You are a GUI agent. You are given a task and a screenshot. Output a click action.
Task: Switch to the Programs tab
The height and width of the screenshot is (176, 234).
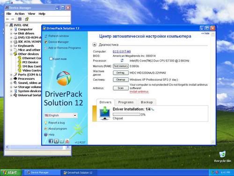[x=126, y=102]
